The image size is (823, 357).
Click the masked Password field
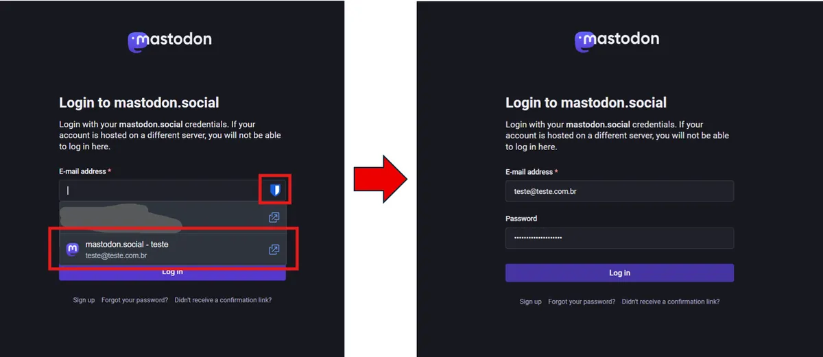[619, 238]
